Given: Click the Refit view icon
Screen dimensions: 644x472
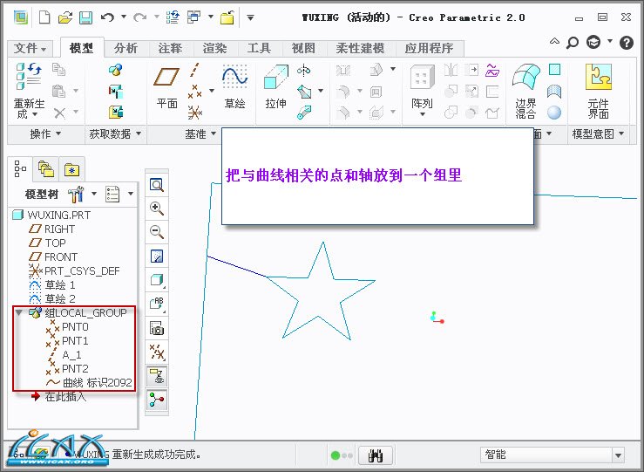Looking at the screenshot, I should [157, 185].
